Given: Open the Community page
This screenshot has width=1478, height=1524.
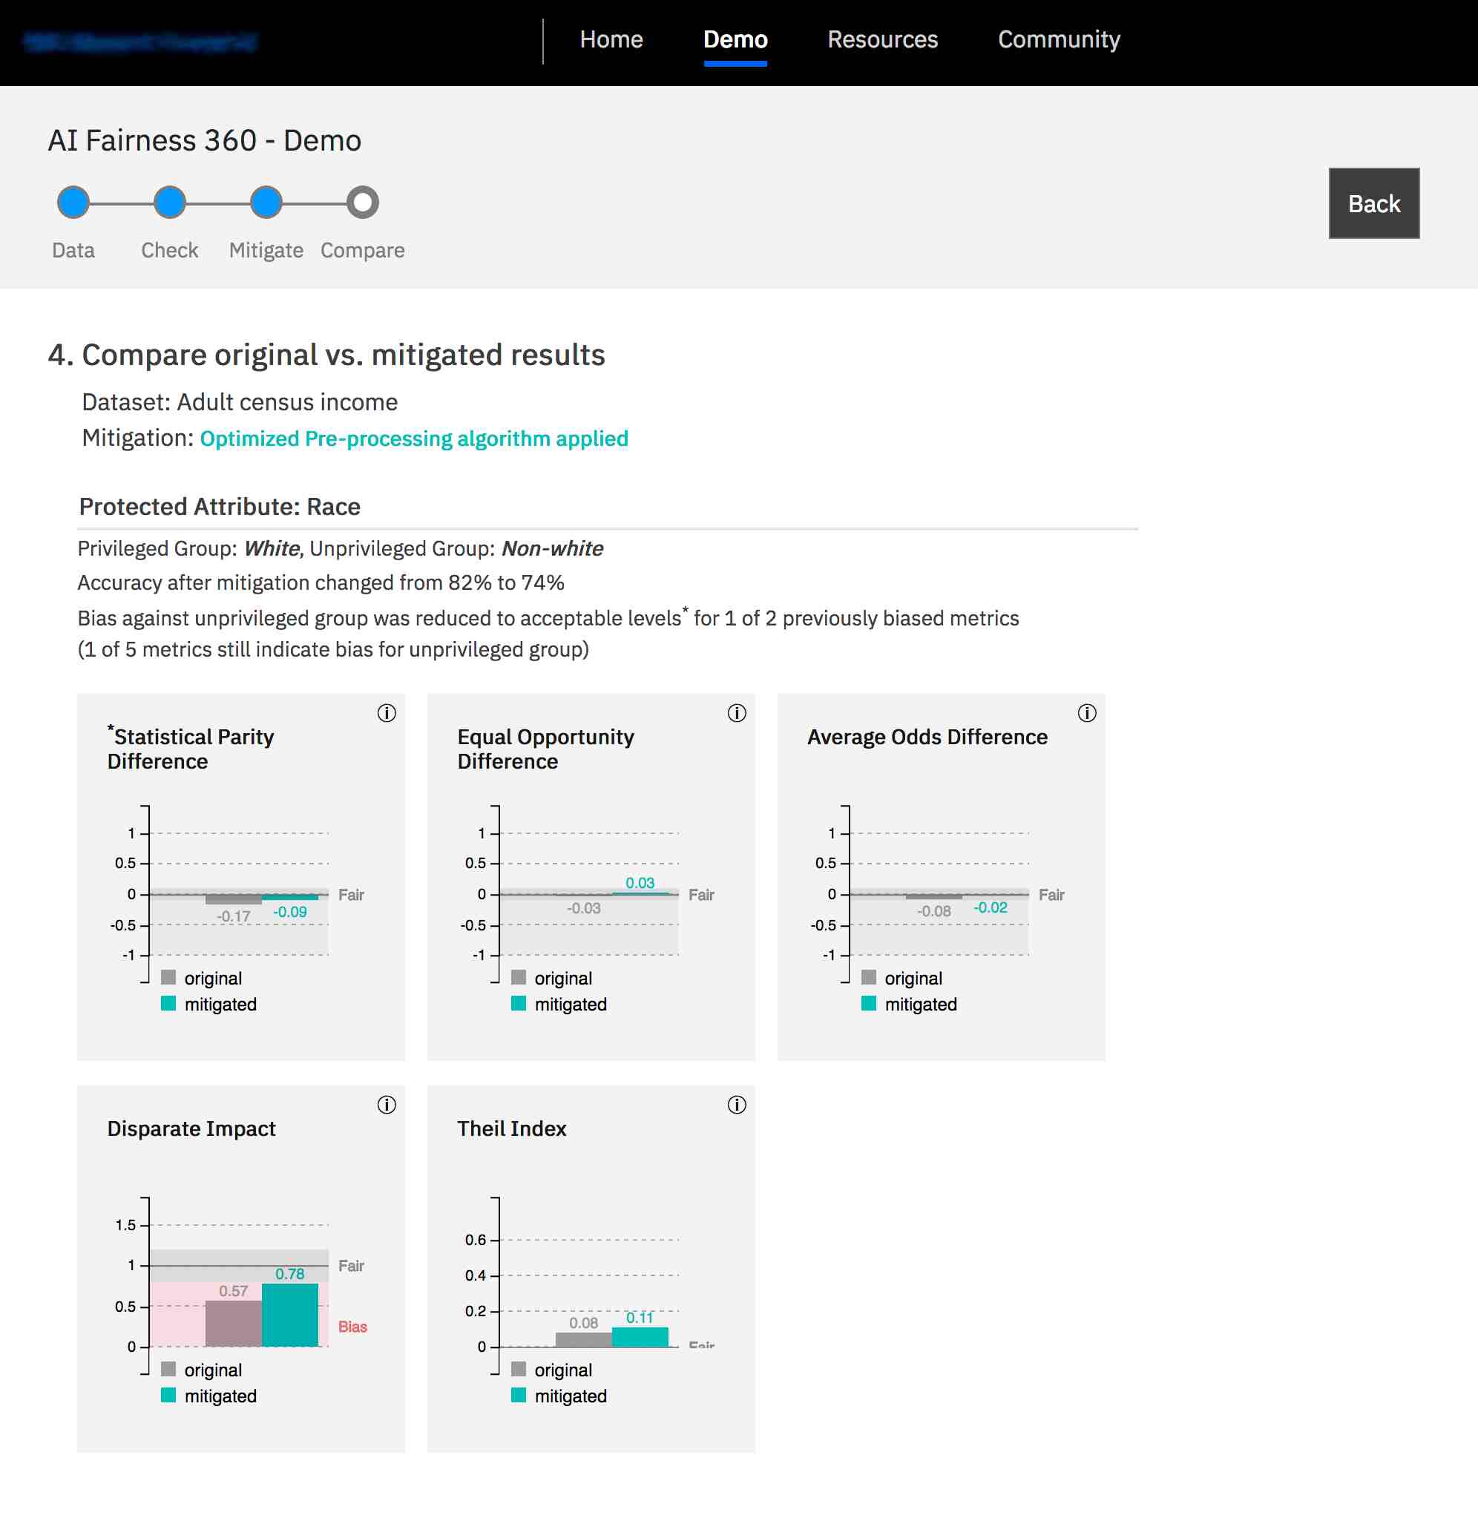Looking at the screenshot, I should 1059,39.
